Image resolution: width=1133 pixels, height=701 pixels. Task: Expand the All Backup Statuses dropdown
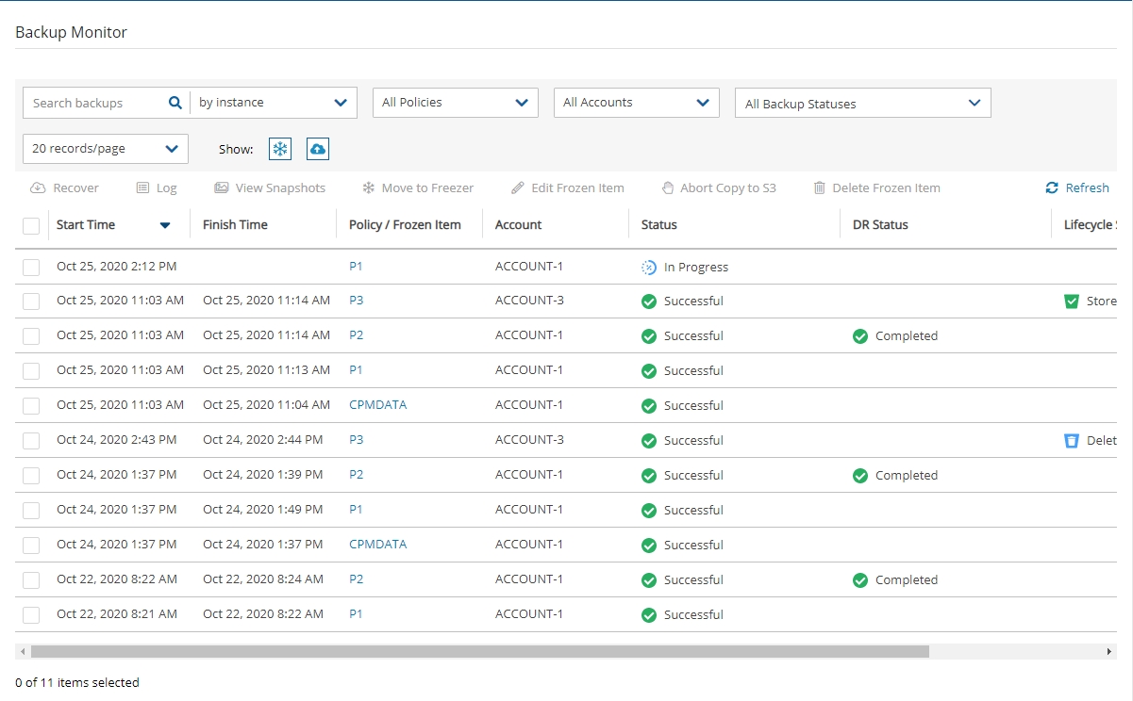point(862,104)
